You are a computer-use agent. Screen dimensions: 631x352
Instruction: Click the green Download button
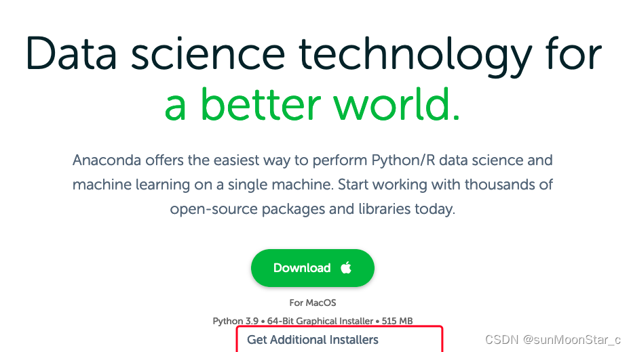coord(313,267)
